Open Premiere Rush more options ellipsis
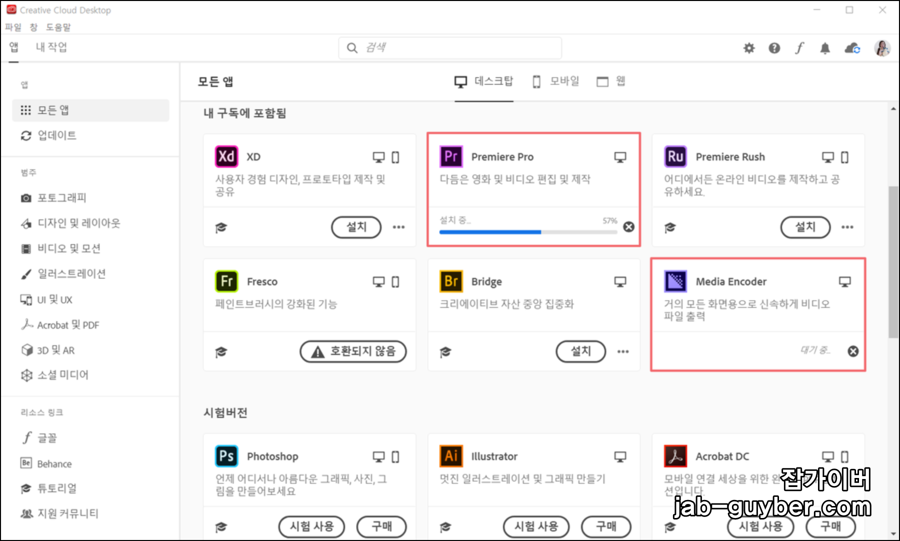Screen dimensions: 900x541 [x=847, y=227]
